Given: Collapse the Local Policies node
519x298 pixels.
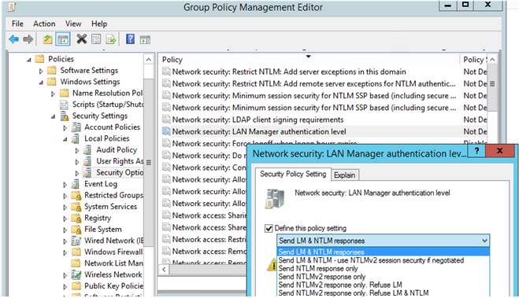Looking at the screenshot, I should coord(65,139).
